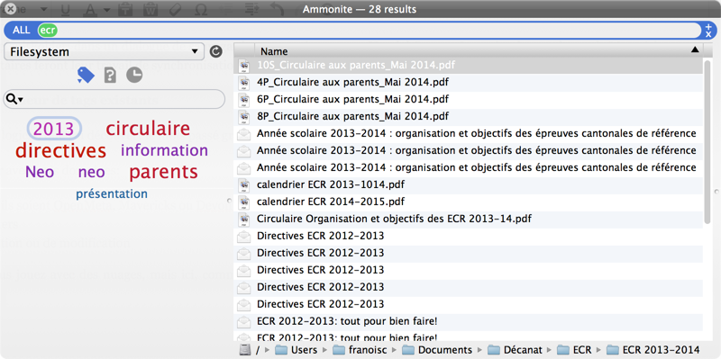Click the tag filter search field
The image size is (721, 359).
(x=114, y=99)
